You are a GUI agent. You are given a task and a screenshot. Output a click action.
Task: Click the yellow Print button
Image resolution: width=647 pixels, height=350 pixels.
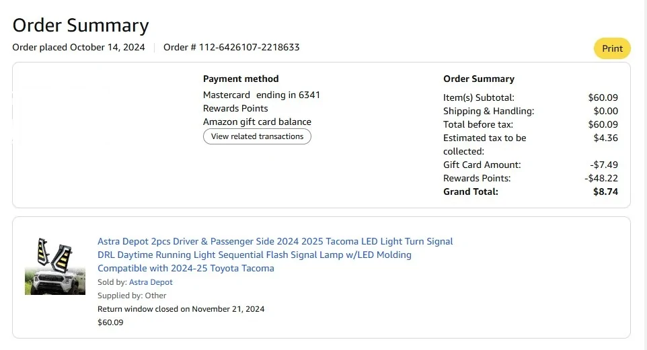(612, 48)
